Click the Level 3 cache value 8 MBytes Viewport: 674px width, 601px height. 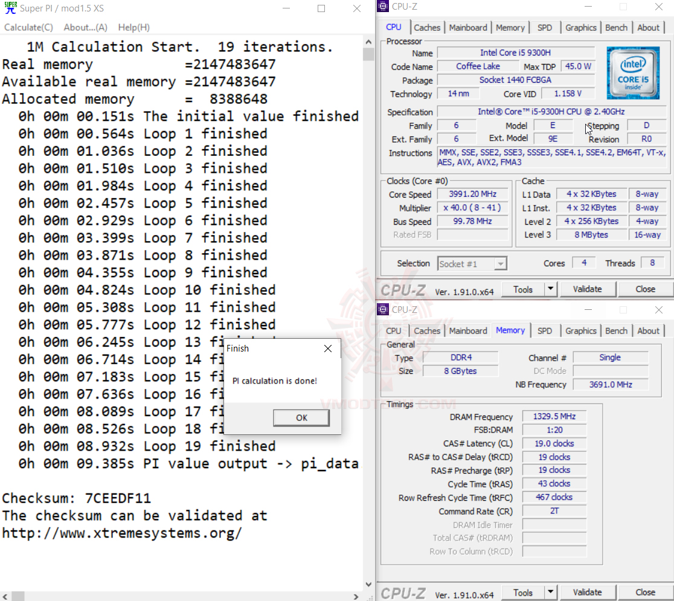[x=591, y=235]
